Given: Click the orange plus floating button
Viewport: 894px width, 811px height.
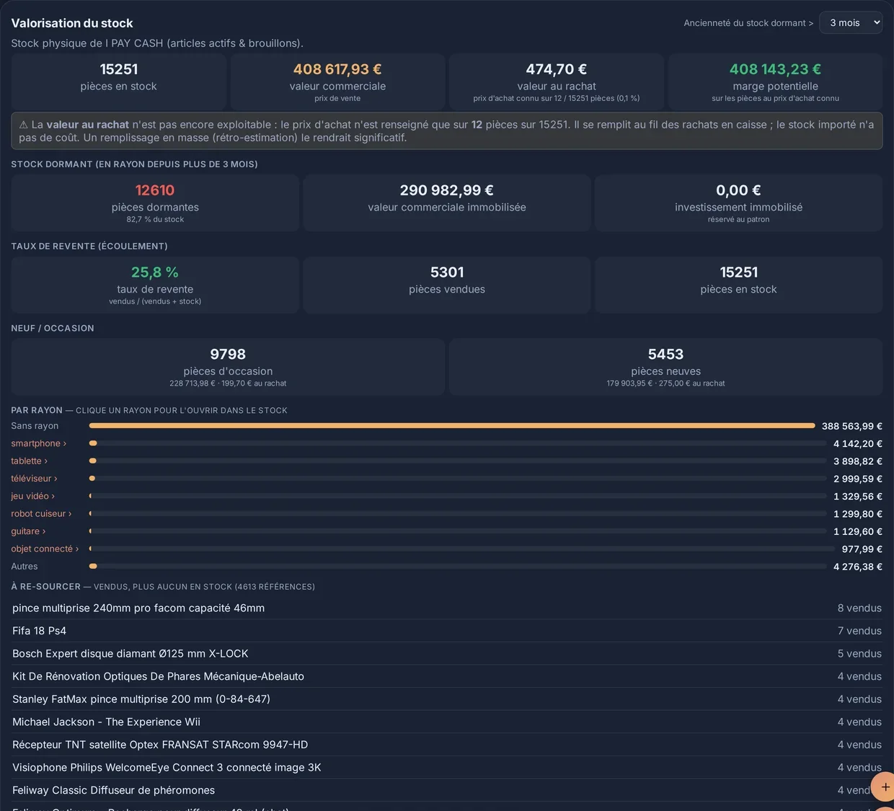Looking at the screenshot, I should [884, 787].
